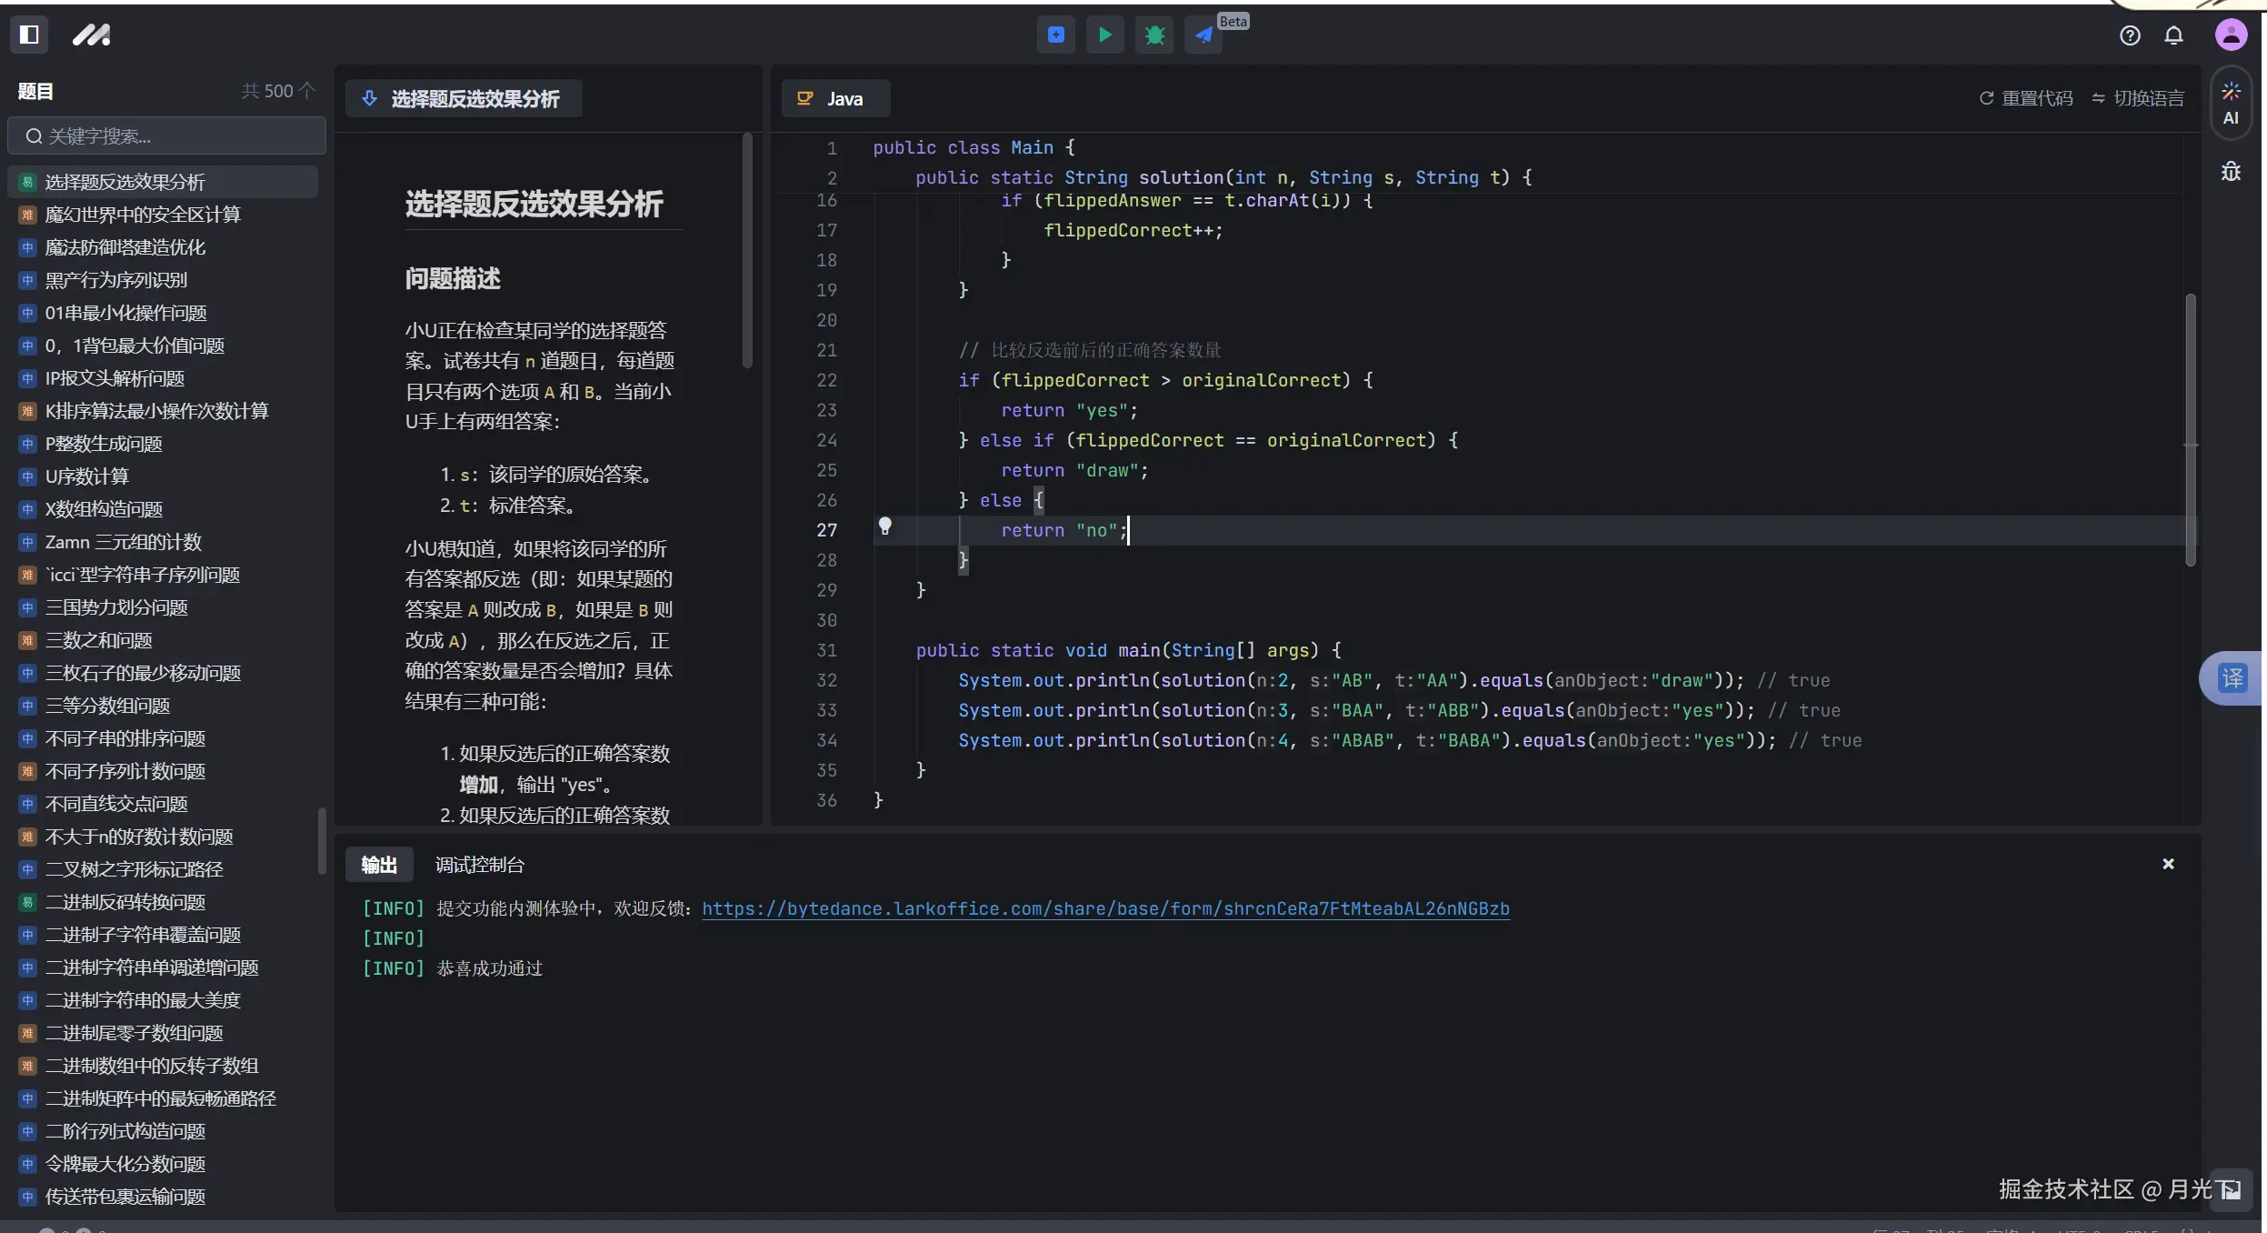Open the notifications bell
The width and height of the screenshot is (2267, 1233).
(x=2174, y=35)
